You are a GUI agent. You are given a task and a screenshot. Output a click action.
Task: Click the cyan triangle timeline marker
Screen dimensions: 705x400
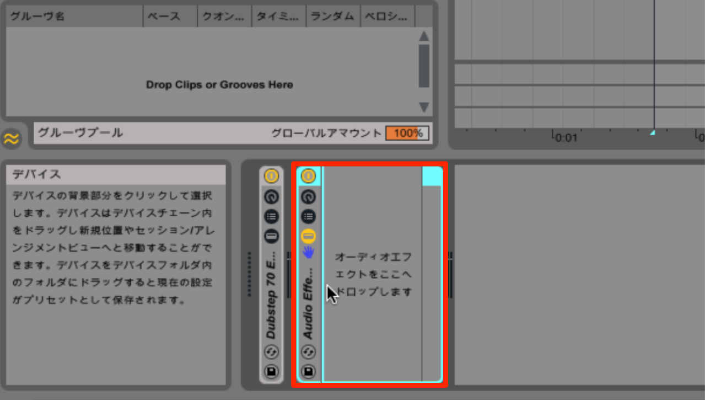click(653, 133)
